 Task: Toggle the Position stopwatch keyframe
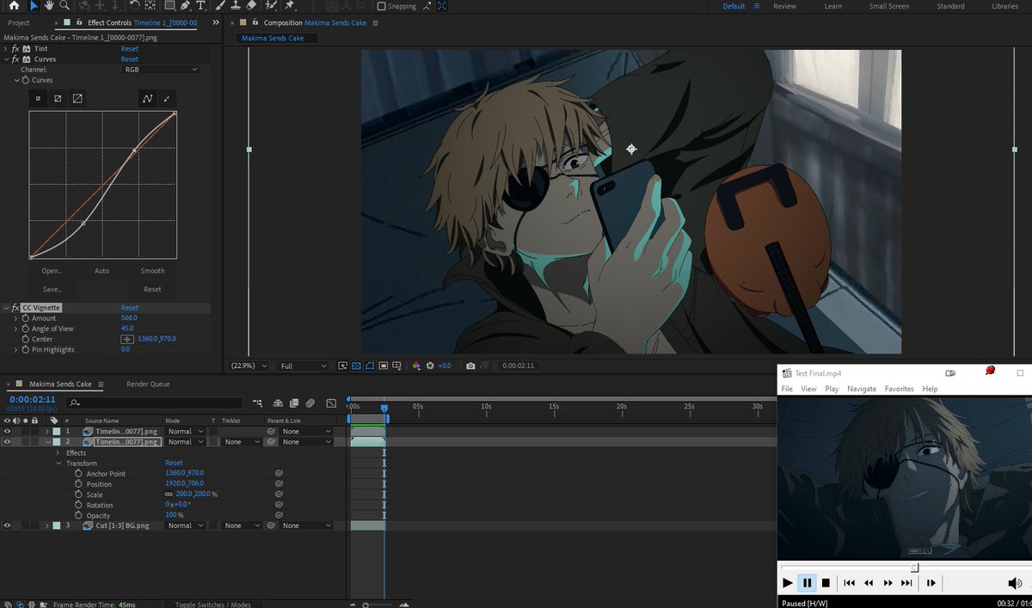78,484
